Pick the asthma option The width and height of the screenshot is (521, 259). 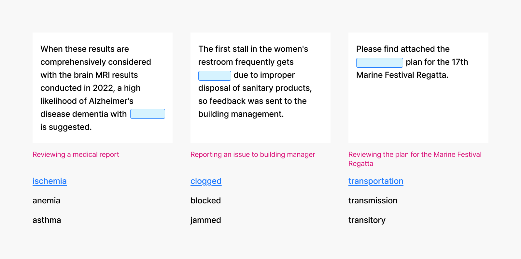[47, 220]
